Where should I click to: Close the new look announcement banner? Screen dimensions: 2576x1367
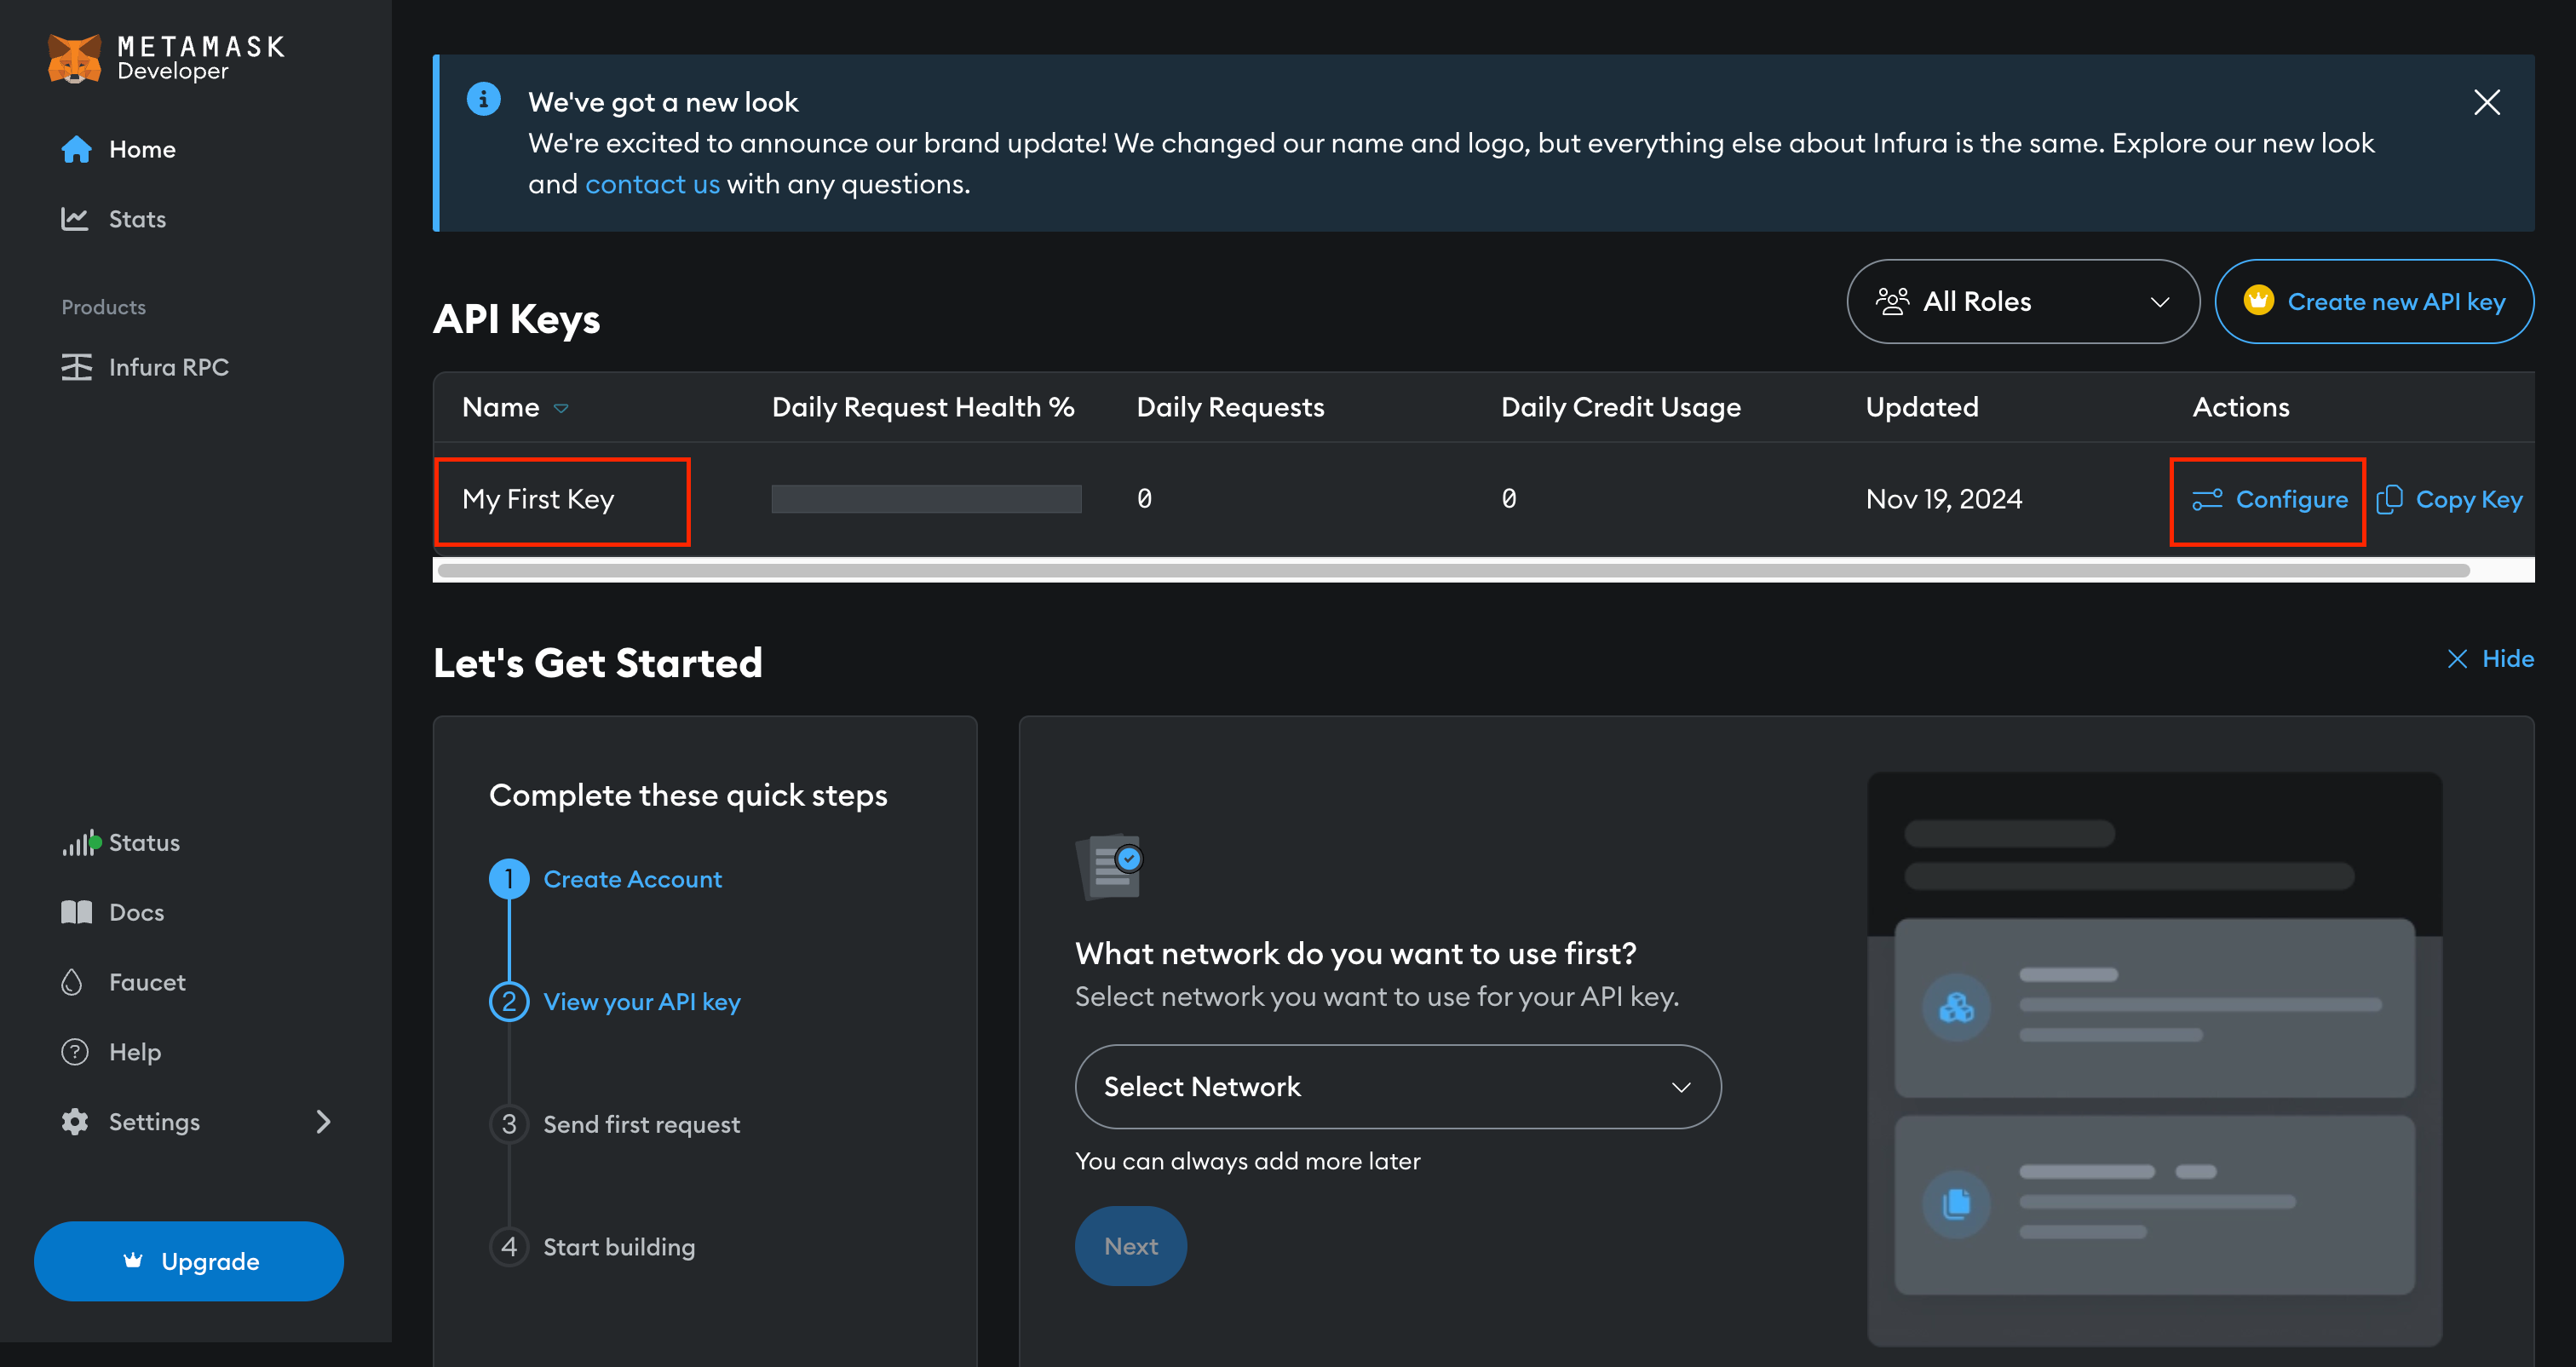(x=2487, y=102)
